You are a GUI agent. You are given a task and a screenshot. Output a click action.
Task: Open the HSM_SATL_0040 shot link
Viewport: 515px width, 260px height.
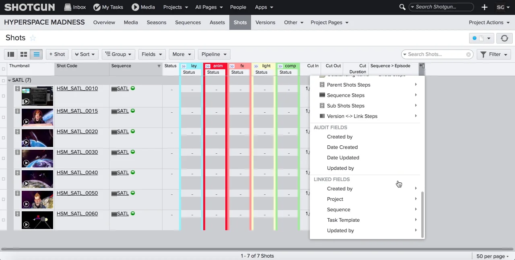(x=77, y=173)
